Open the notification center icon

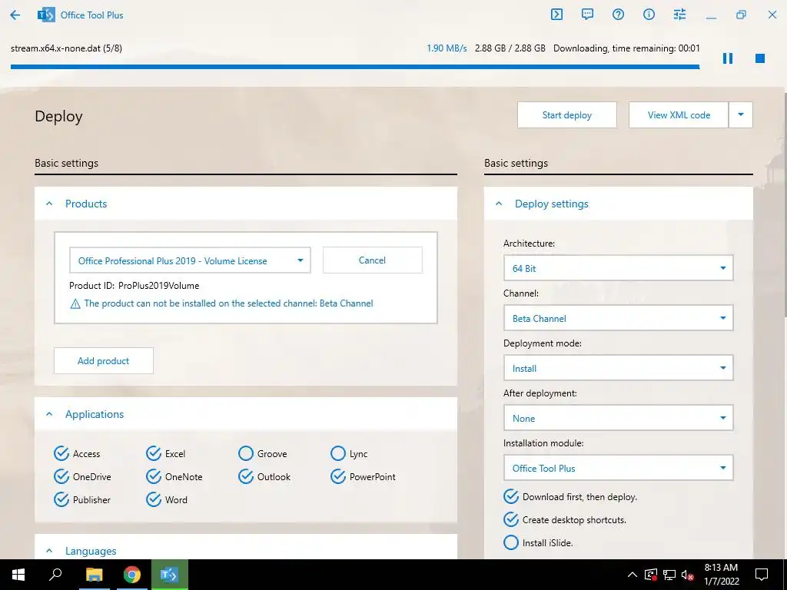tap(762, 575)
